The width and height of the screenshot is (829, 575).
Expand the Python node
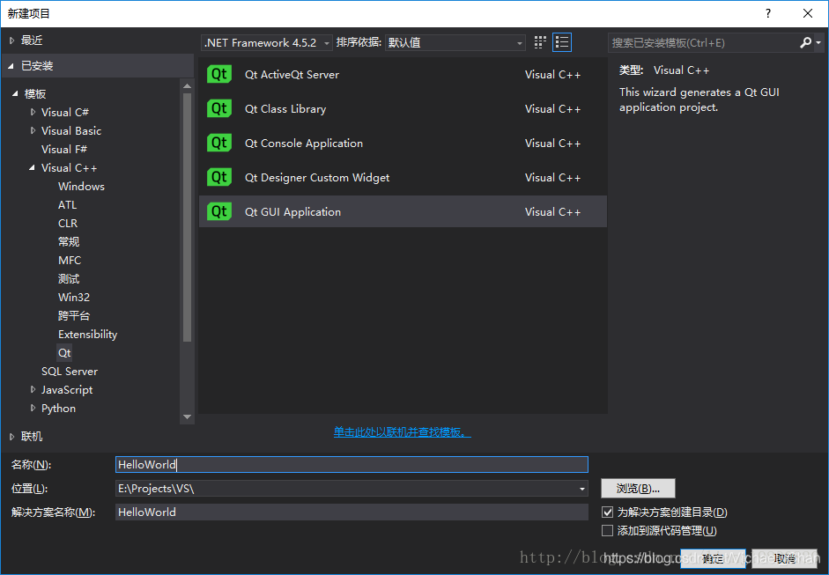(x=33, y=408)
